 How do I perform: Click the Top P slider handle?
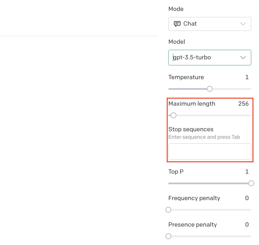251,183
